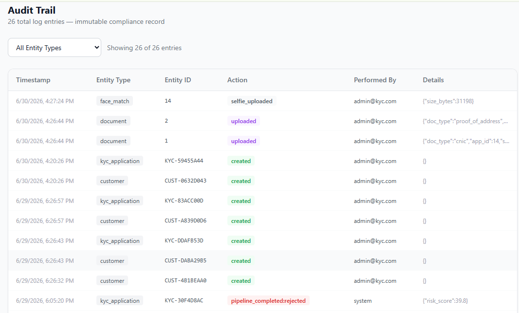Image resolution: width=519 pixels, height=313 pixels.
Task: Open the All Entity Types dropdown
Action: (x=54, y=48)
